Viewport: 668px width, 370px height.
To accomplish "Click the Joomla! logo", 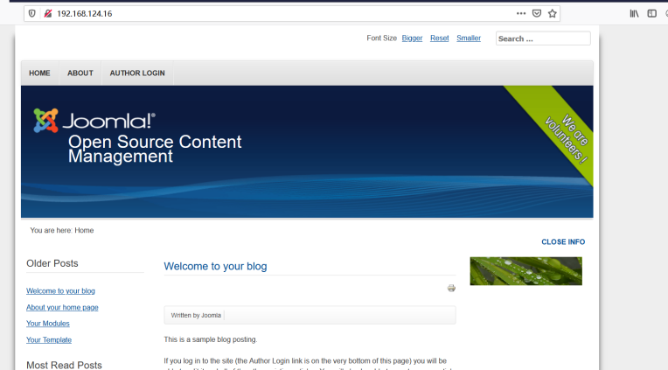I will click(94, 121).
